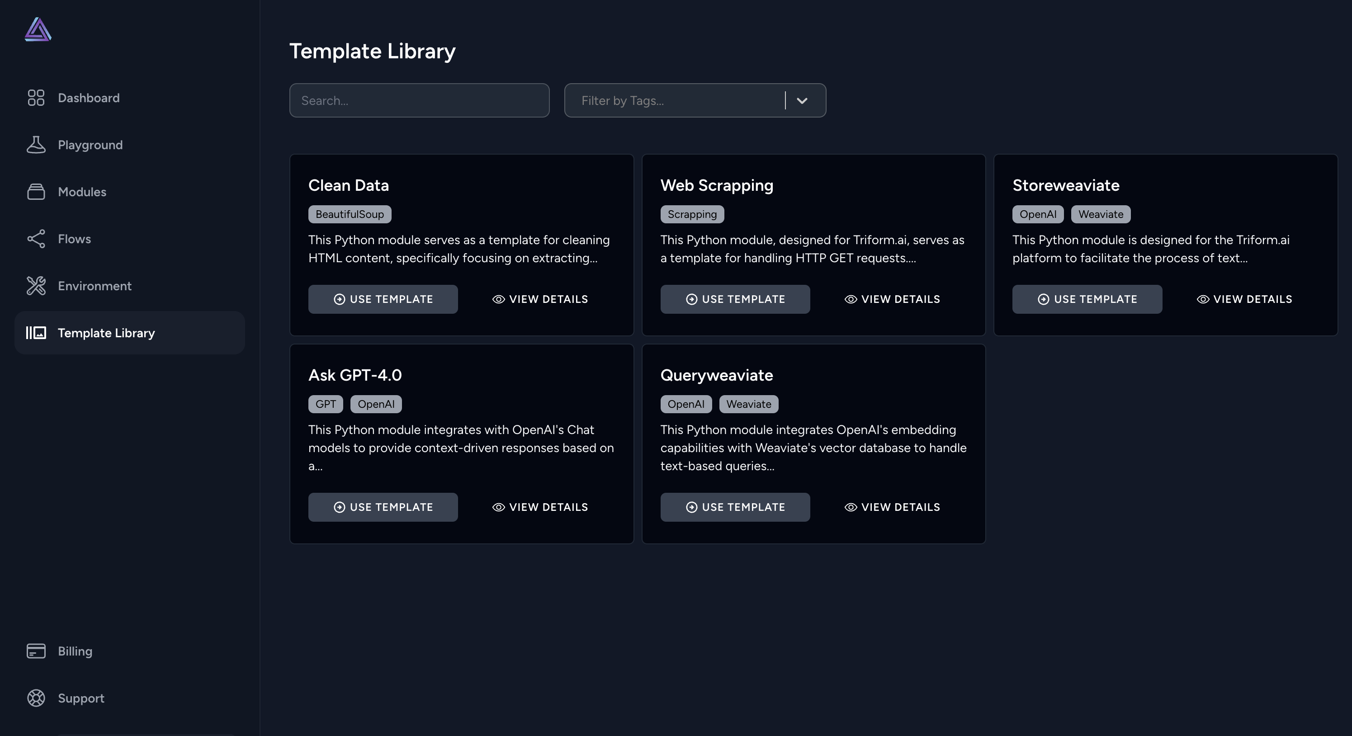
Task: Open the Dashboard grid icon
Action: [x=36, y=98]
